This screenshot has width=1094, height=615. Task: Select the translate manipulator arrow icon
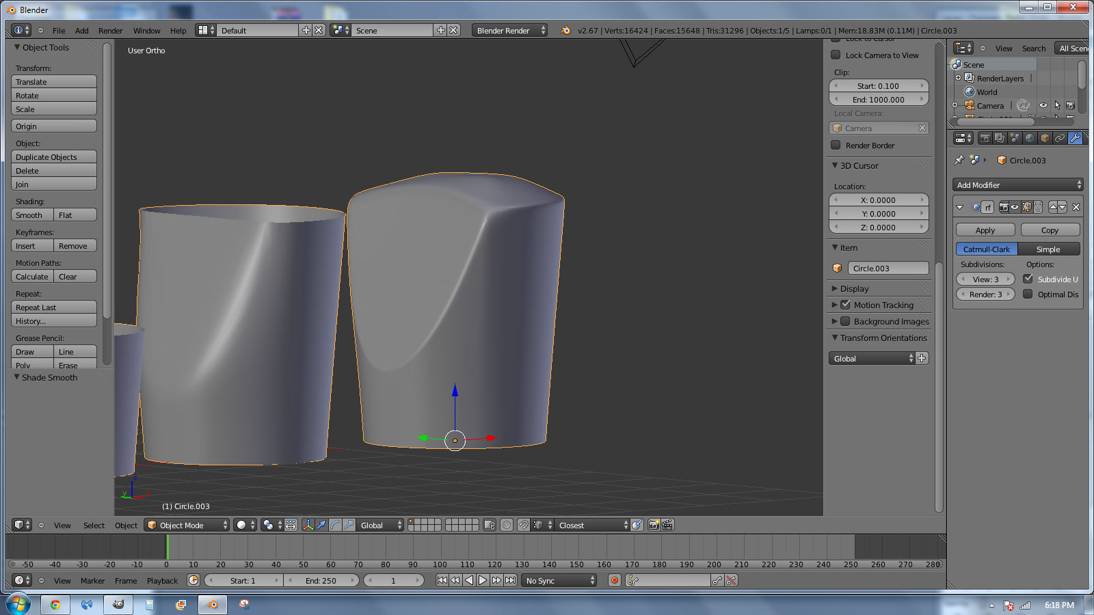(x=321, y=525)
